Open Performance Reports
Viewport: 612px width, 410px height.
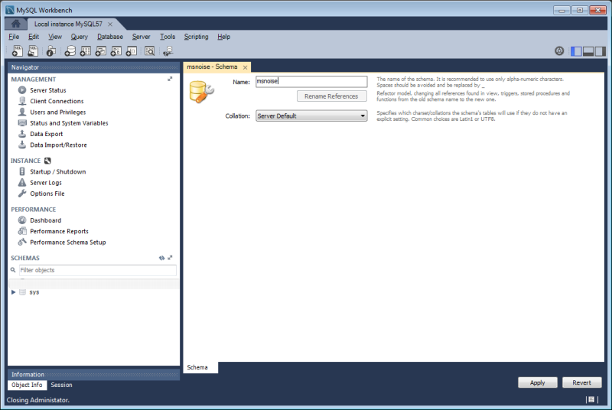pos(59,231)
